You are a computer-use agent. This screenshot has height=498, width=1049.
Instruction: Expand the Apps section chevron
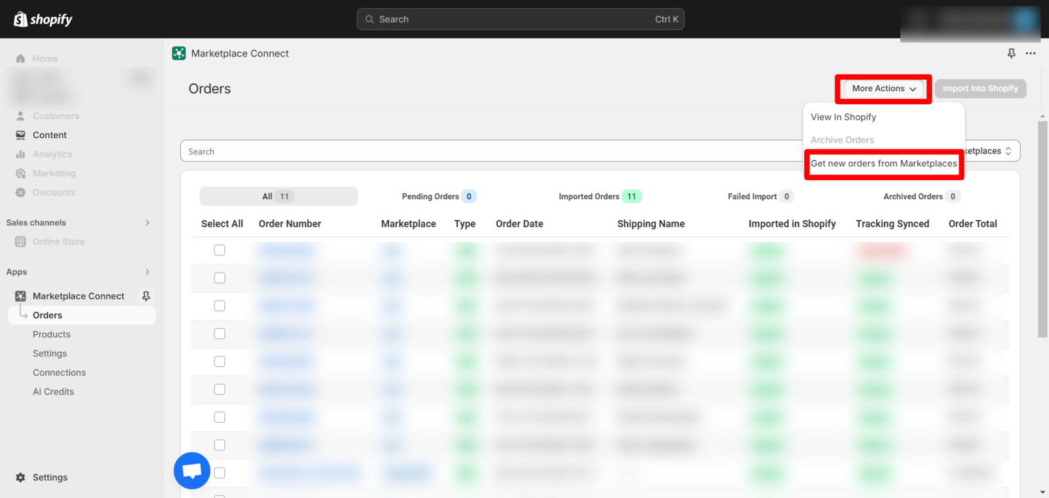tap(148, 272)
